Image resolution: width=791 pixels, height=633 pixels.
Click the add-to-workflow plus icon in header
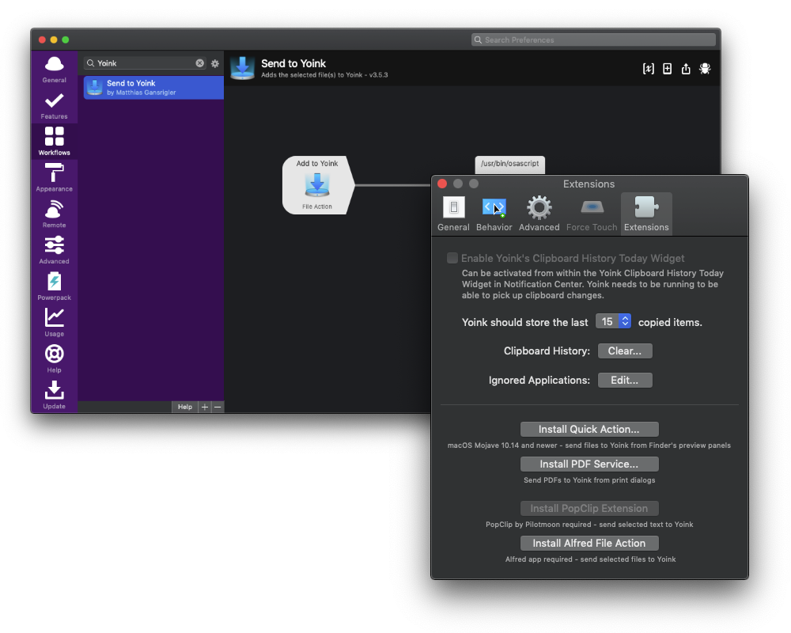[667, 69]
